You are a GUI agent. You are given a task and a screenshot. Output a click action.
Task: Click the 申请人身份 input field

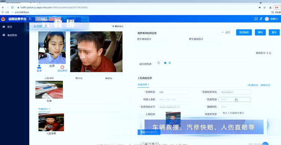click(x=173, y=99)
